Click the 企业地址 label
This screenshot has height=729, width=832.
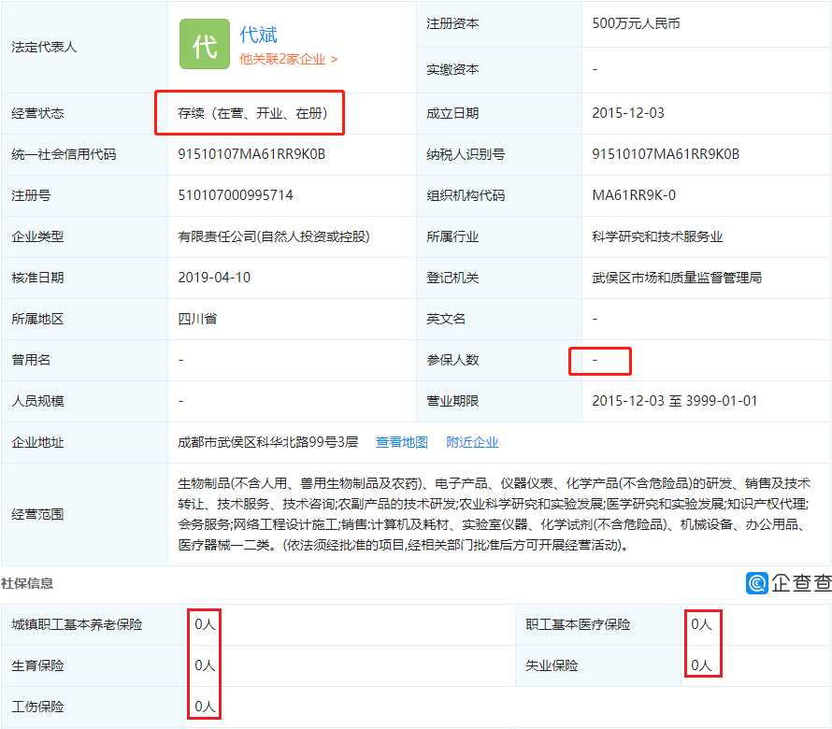37,442
